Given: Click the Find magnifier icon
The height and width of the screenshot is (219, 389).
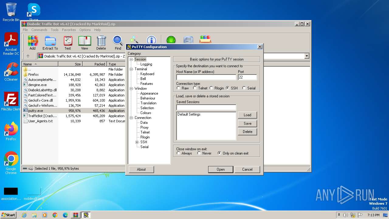Looking at the screenshot, I should pyautogui.click(x=118, y=43).
